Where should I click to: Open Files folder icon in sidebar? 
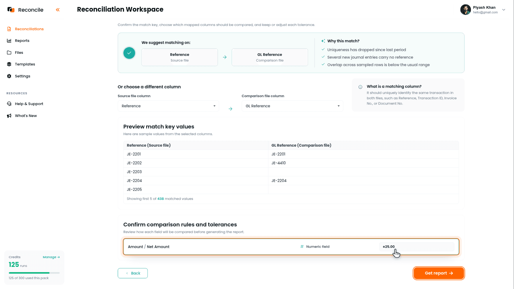pyautogui.click(x=9, y=53)
